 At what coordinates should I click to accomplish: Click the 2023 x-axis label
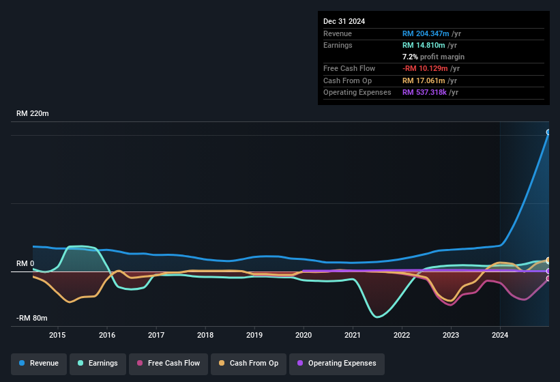tap(451, 335)
